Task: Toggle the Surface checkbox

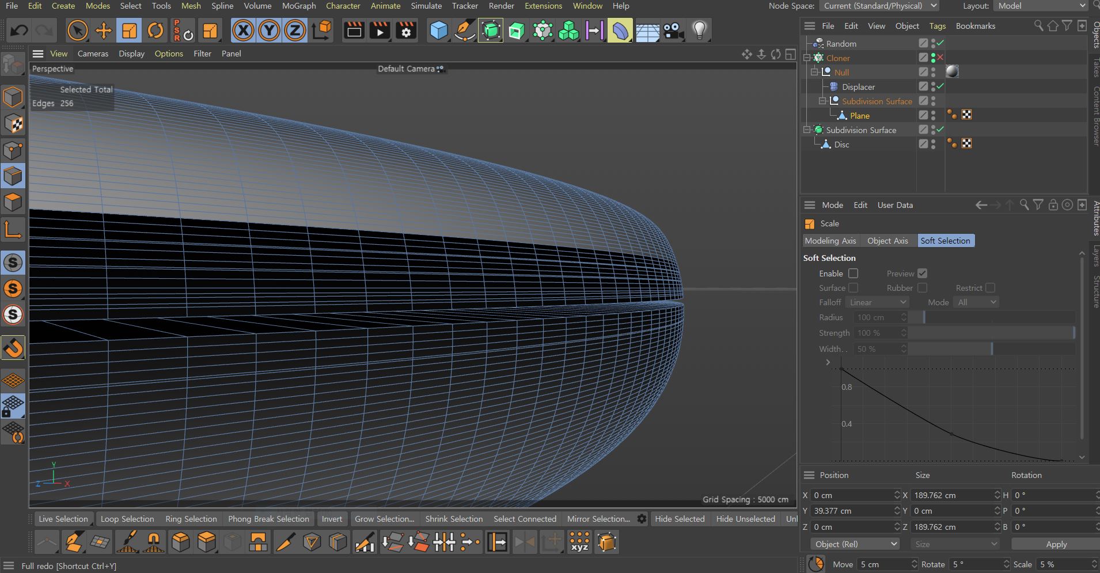Action: 853,288
